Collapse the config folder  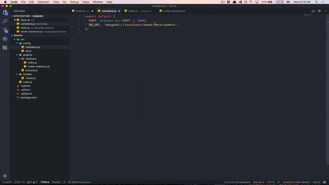tap(17, 43)
